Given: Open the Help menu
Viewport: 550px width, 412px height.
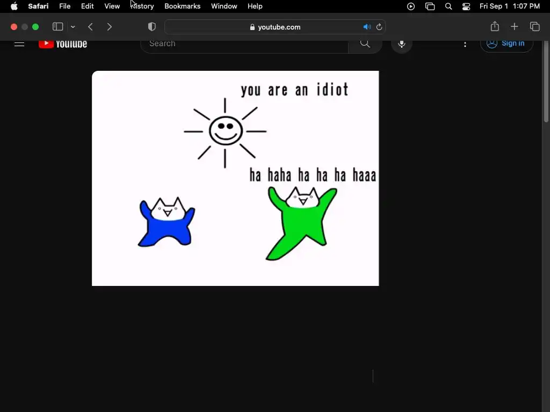Looking at the screenshot, I should (255, 6).
